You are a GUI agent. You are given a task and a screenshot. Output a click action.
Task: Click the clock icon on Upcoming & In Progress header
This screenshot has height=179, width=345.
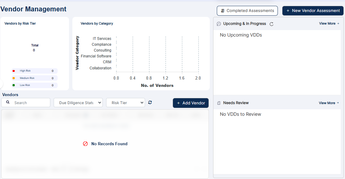pyautogui.click(x=218, y=24)
